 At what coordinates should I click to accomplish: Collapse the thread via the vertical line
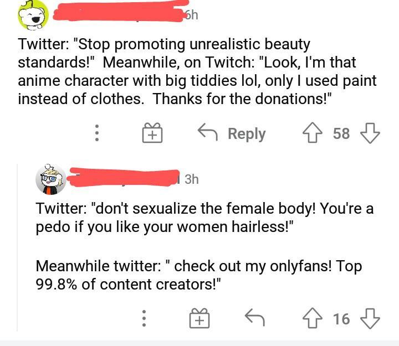pos(17,249)
